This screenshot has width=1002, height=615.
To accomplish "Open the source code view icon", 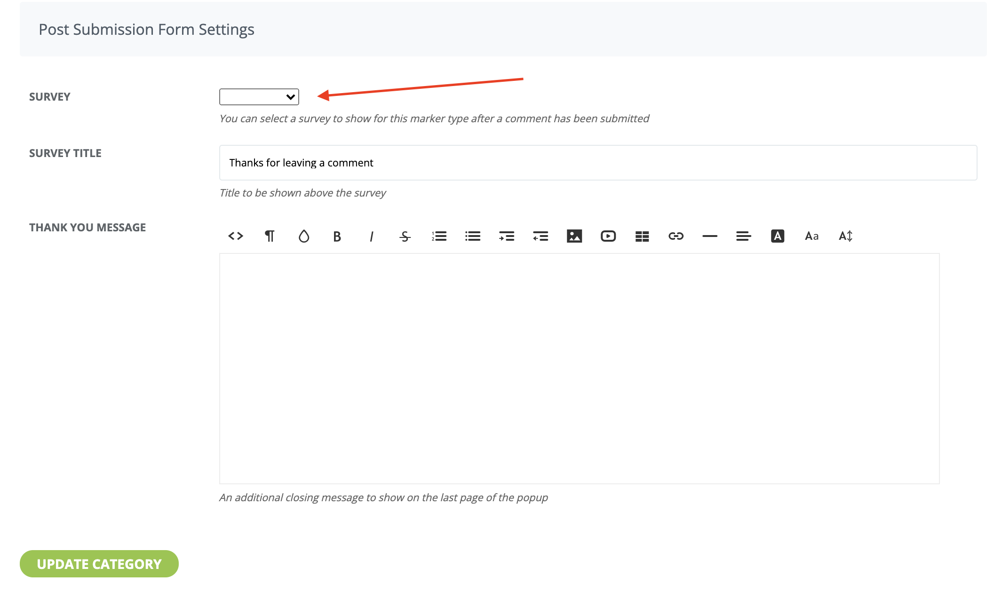I will tap(236, 236).
